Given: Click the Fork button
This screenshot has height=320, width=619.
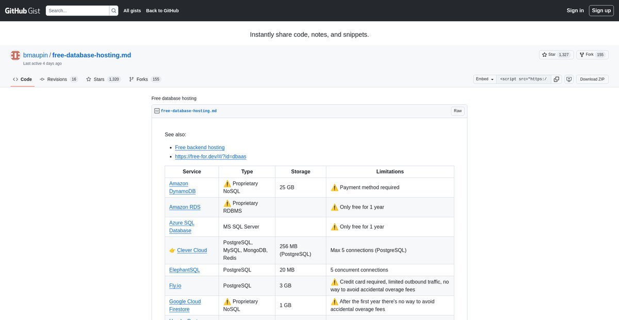Looking at the screenshot, I should (593, 55).
